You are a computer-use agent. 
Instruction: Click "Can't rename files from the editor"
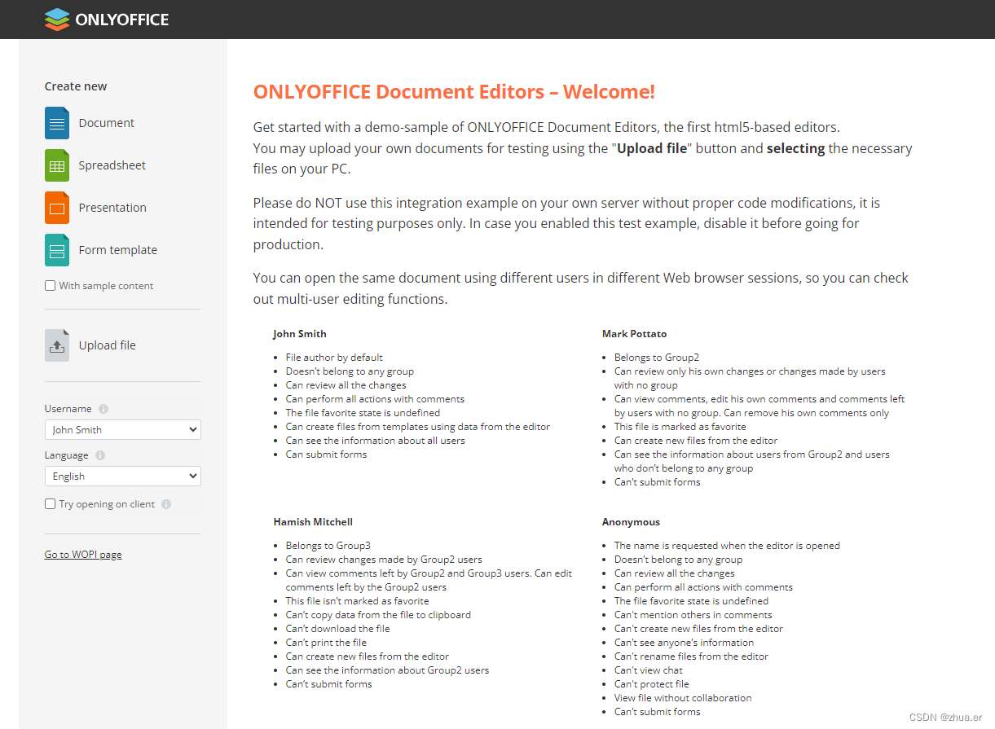click(691, 657)
